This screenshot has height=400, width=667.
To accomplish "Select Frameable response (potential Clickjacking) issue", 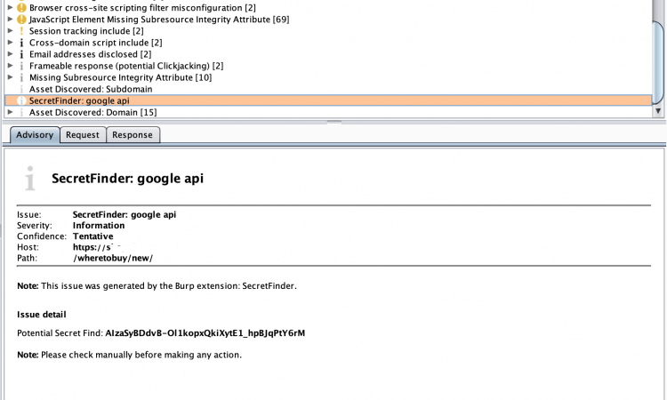I will [x=126, y=66].
